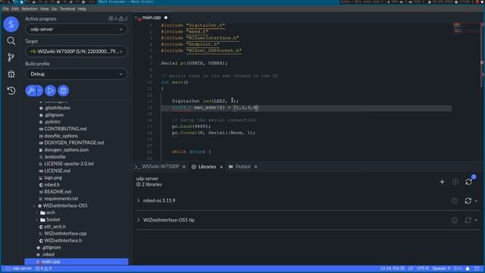Open WIZnetInterface.cpp in file tree
The width and height of the screenshot is (485, 273).
click(x=65, y=234)
